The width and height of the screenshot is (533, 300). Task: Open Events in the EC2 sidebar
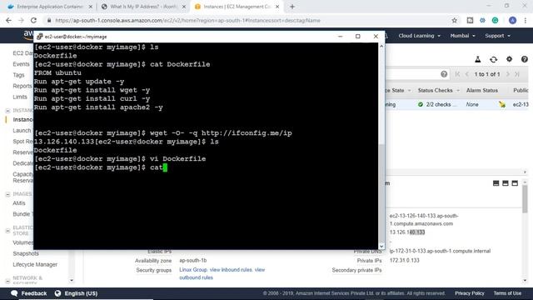click(x=21, y=64)
